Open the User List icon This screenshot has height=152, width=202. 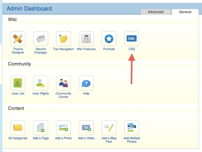coord(18,83)
